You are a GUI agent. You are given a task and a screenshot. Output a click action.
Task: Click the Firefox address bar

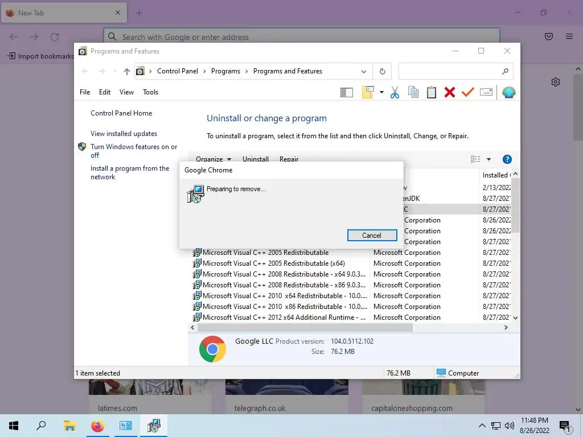coord(302,37)
